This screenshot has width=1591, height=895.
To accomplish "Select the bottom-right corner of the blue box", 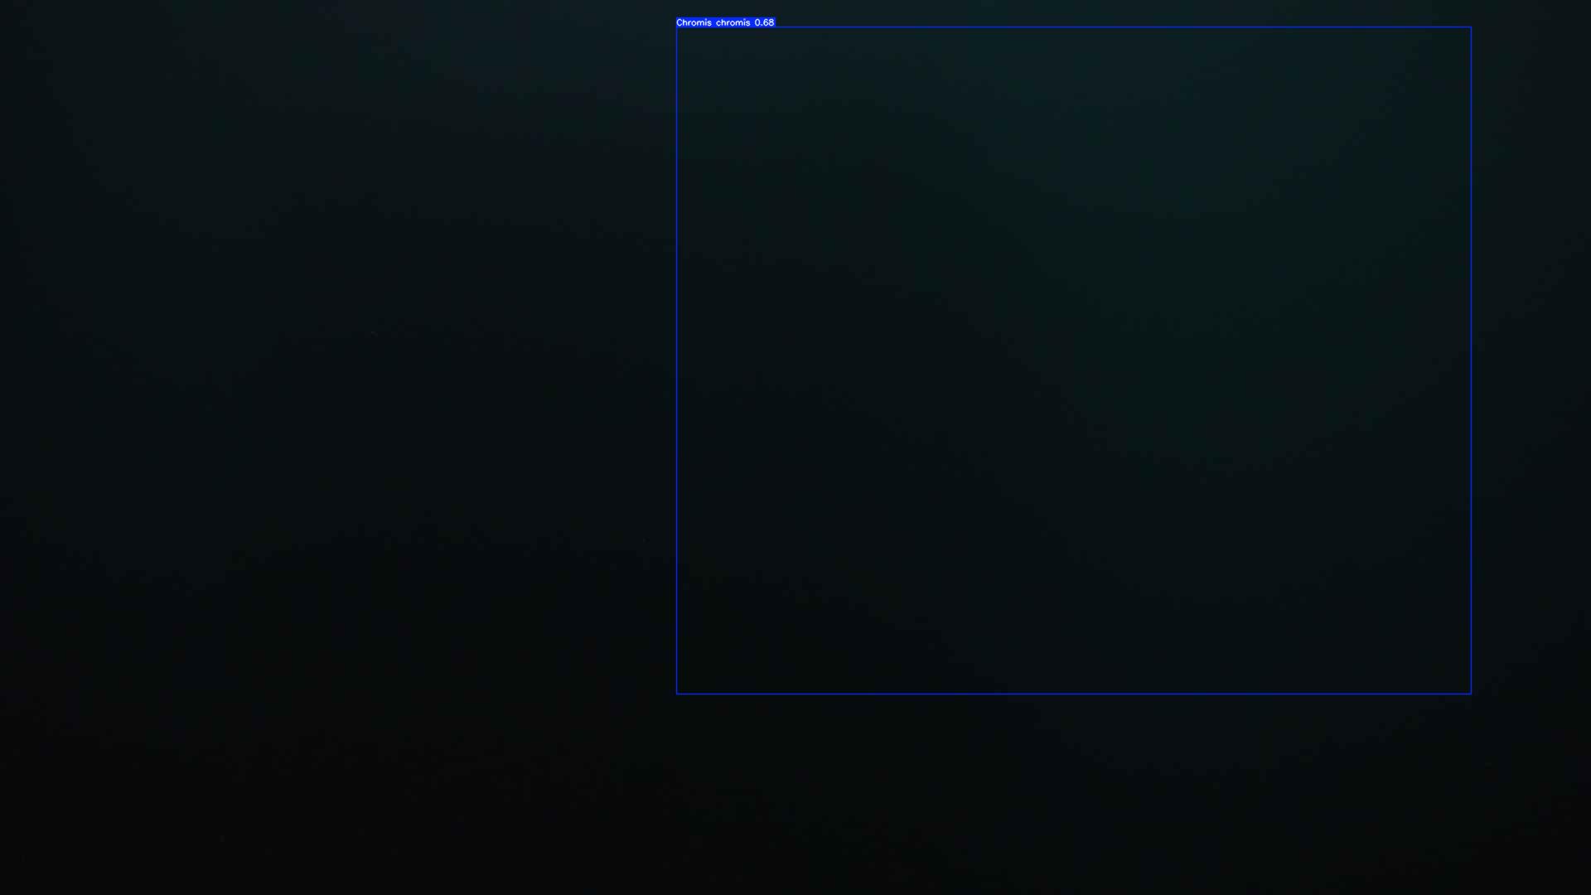I will (x=1471, y=694).
